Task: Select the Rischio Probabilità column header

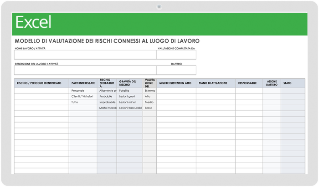Action: pos(107,83)
